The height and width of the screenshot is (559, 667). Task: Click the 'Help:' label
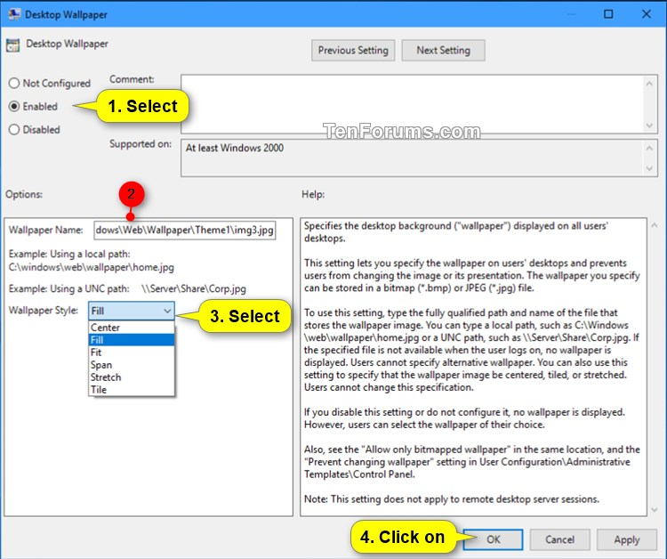coord(313,194)
